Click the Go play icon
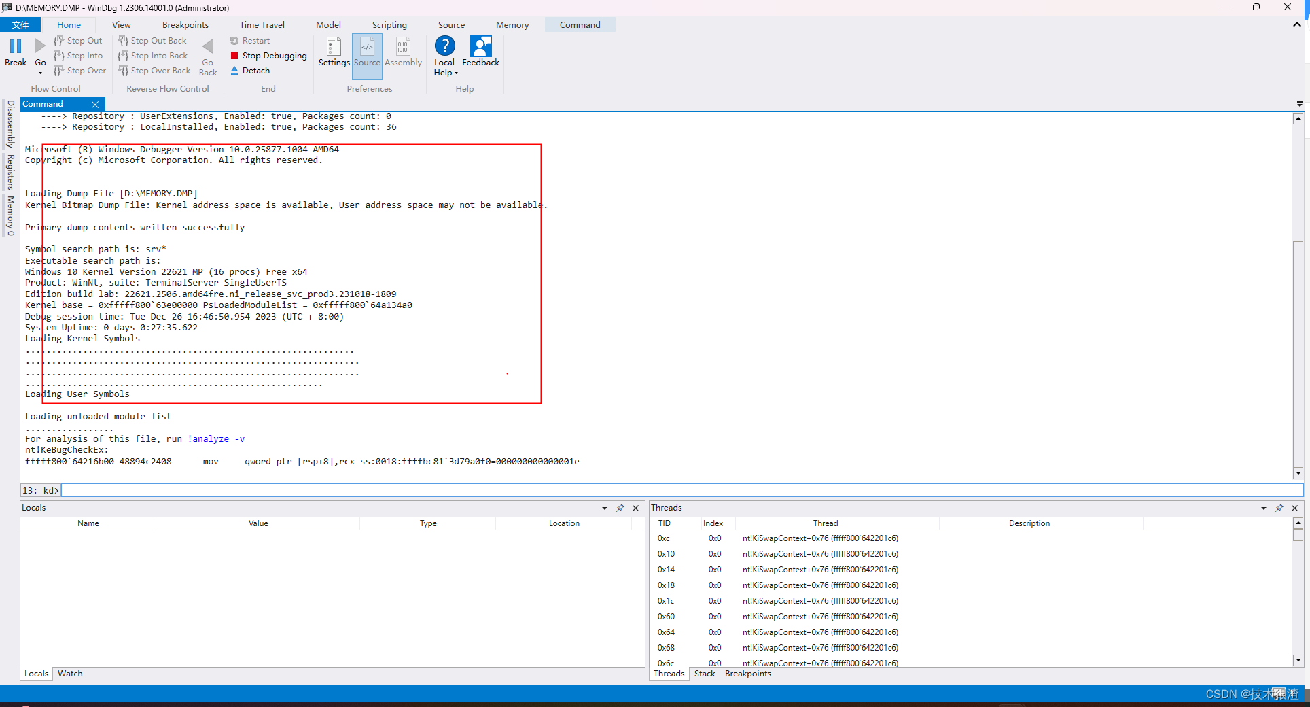 tap(40, 46)
